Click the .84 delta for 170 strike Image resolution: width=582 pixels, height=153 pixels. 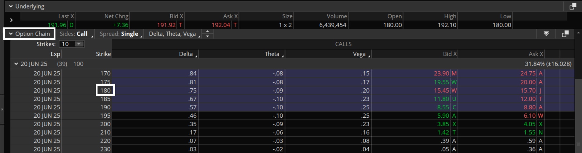193,73
